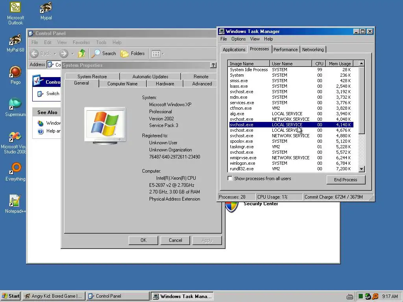Select the Pego desktop icon
The image size is (403, 302).
(x=15, y=75)
